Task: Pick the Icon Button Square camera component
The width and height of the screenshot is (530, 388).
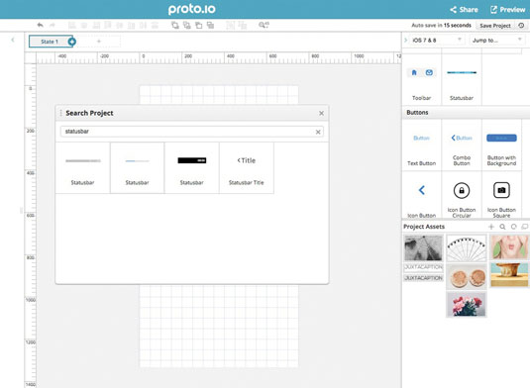Action: [x=501, y=195]
